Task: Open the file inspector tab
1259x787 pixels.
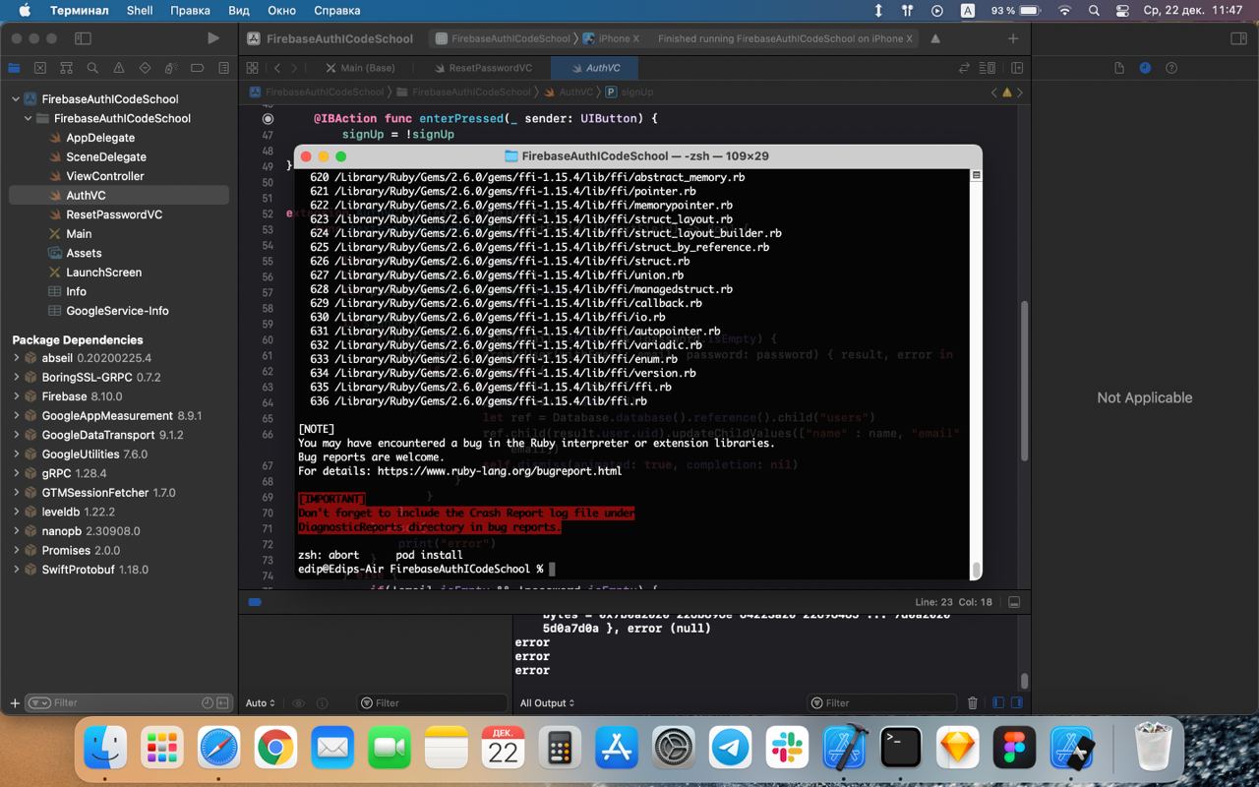Action: pyautogui.click(x=1119, y=68)
